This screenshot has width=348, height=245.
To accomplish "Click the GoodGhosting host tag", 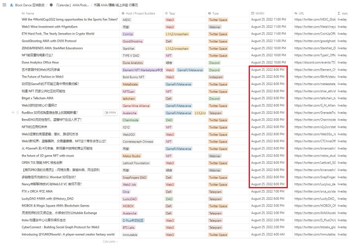I will pos(133,41).
